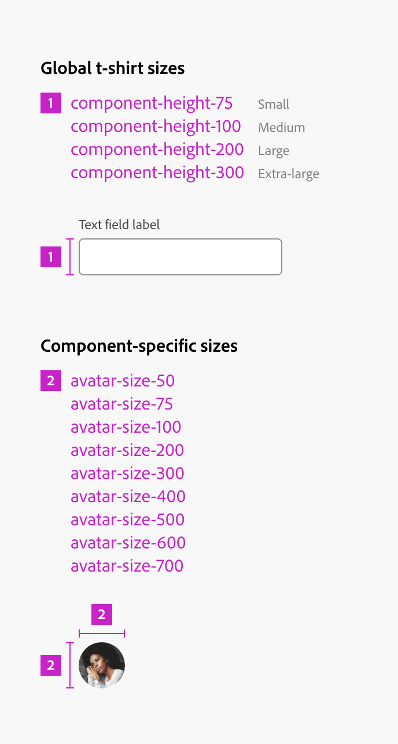Viewport: 398px width, 744px height.
Task: Click badge 2 left of the avatar
Action: [x=51, y=665]
